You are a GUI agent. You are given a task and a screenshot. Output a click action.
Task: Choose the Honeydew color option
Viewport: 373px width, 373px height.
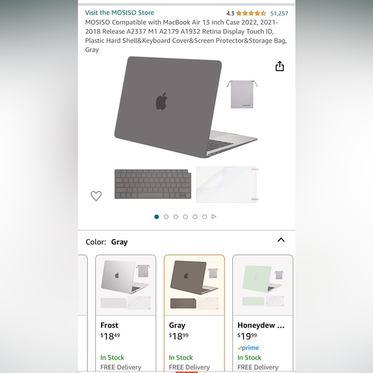click(263, 314)
